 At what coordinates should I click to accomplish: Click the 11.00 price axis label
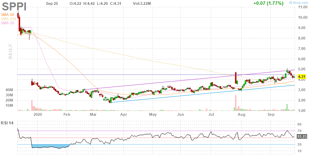[x=302, y=7]
